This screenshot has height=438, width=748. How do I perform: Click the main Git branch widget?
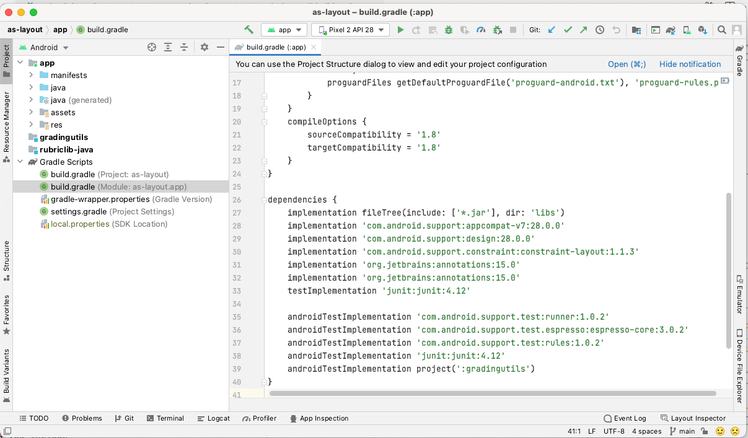[682, 431]
